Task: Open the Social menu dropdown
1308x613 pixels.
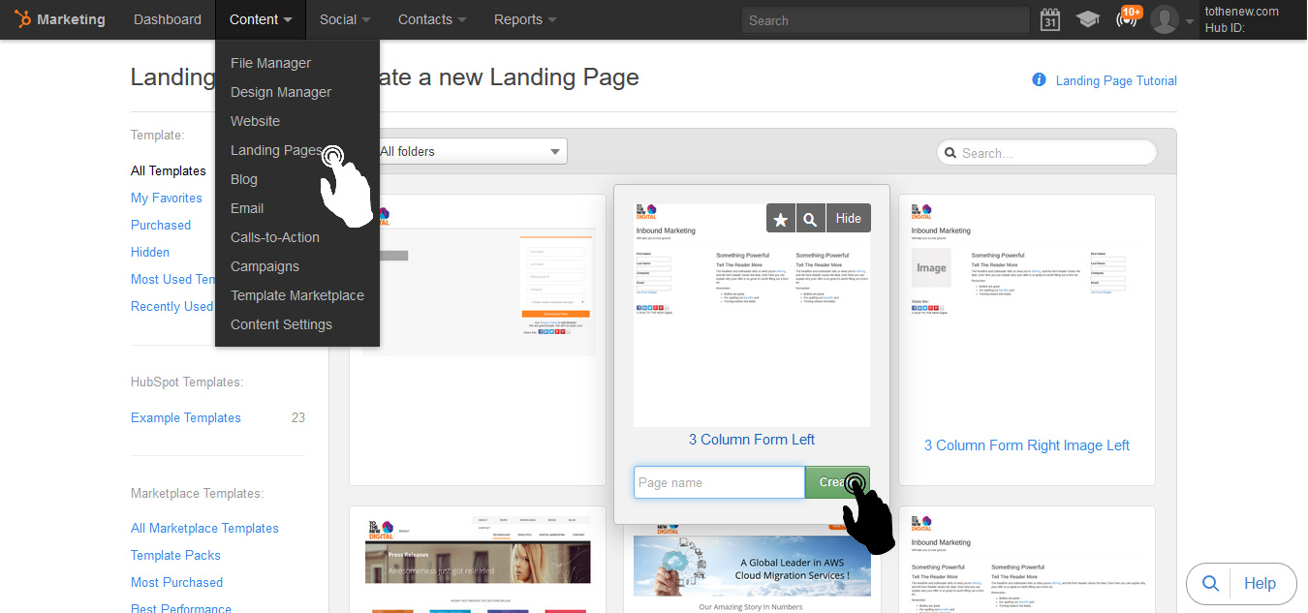Action: [x=345, y=19]
